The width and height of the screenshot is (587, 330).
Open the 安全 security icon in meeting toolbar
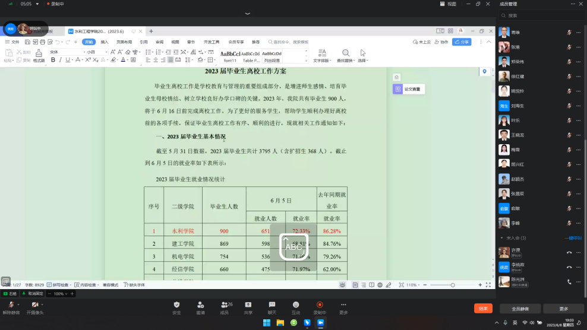pos(176,305)
